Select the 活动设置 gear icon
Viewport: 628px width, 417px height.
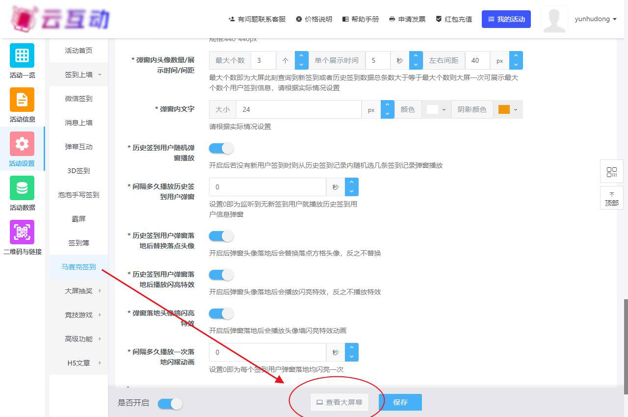pyautogui.click(x=22, y=144)
